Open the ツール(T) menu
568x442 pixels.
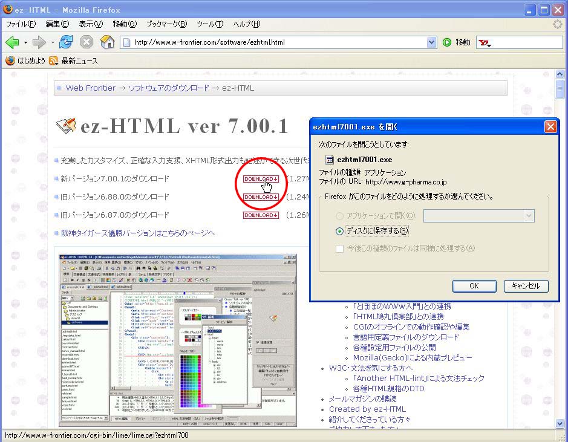pos(210,24)
